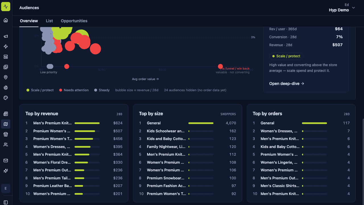The width and height of the screenshot is (364, 205).
Task: Click the Low priority quadrant label
Action: coord(49,72)
